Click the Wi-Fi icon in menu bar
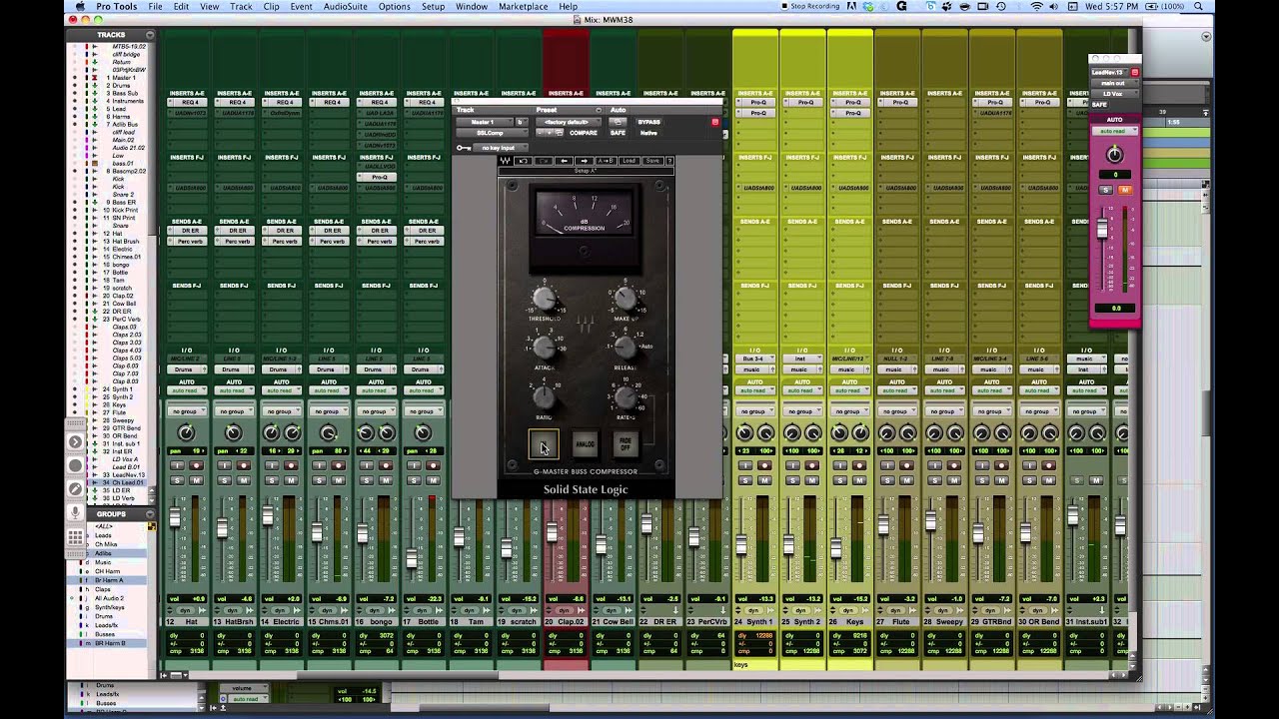1279x719 pixels. (x=1036, y=6)
